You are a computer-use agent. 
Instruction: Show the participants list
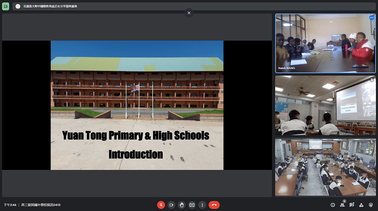coord(342,205)
